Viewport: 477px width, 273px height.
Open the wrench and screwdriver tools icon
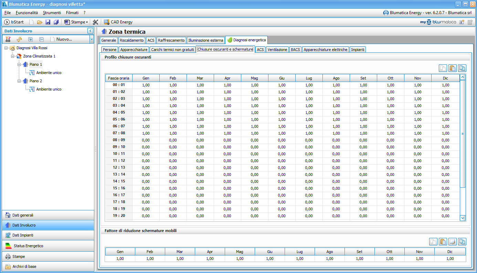96,22
